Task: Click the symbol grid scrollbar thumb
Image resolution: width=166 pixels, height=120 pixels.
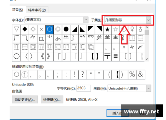Action: (x=147, y=32)
